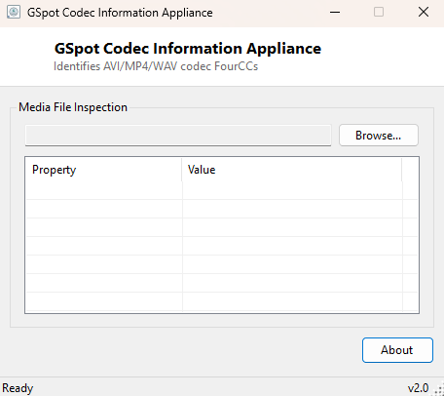Click the Property column header
This screenshot has width=444, height=396.
(103, 170)
